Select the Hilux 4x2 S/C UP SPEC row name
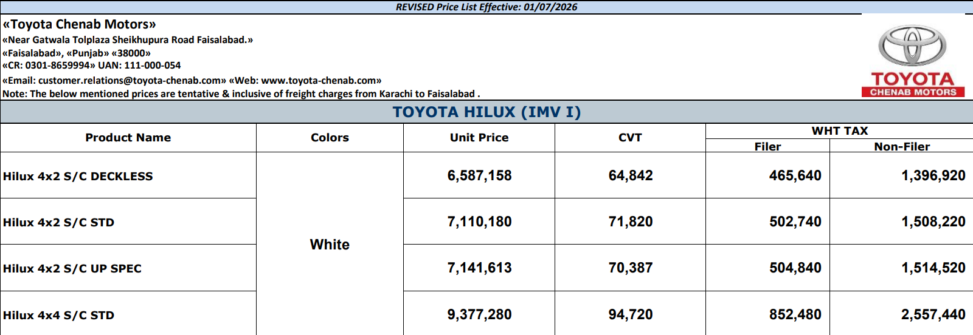 click(x=72, y=269)
